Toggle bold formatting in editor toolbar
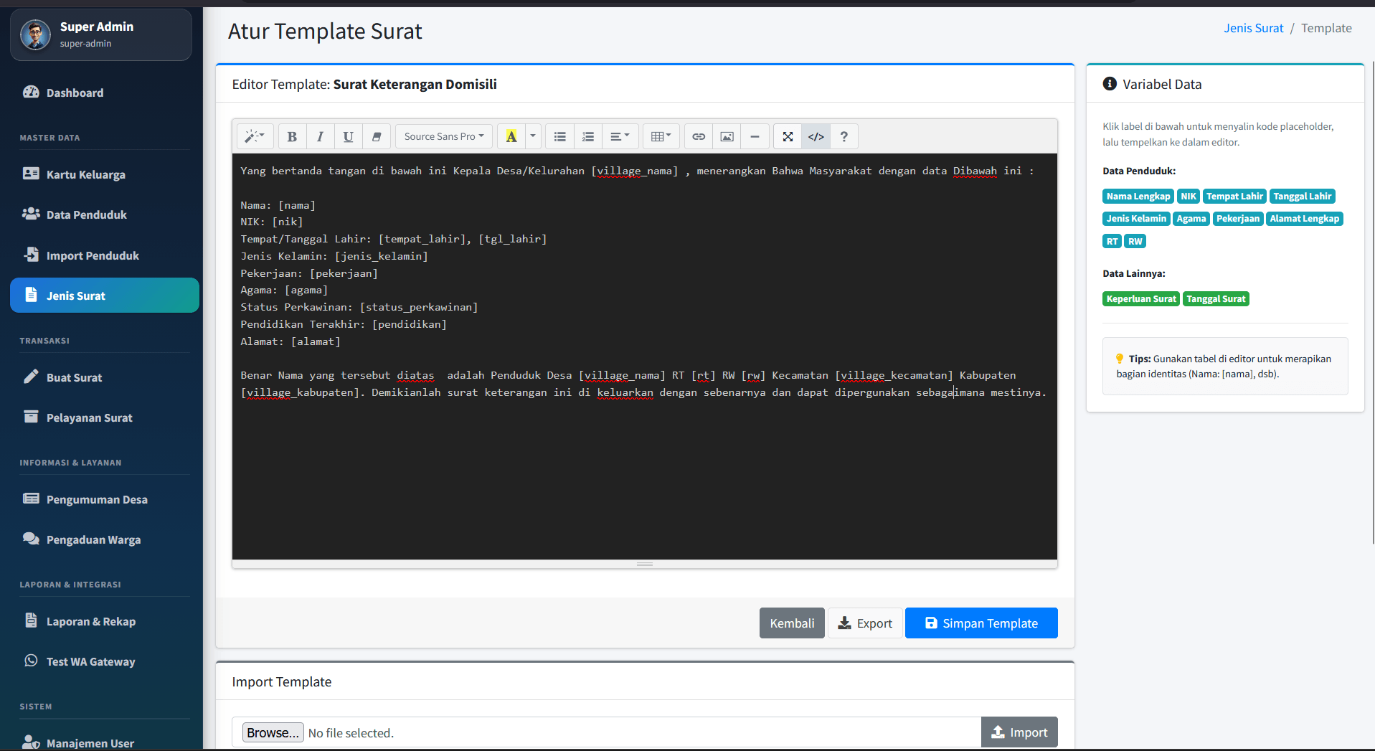 pyautogui.click(x=292, y=136)
